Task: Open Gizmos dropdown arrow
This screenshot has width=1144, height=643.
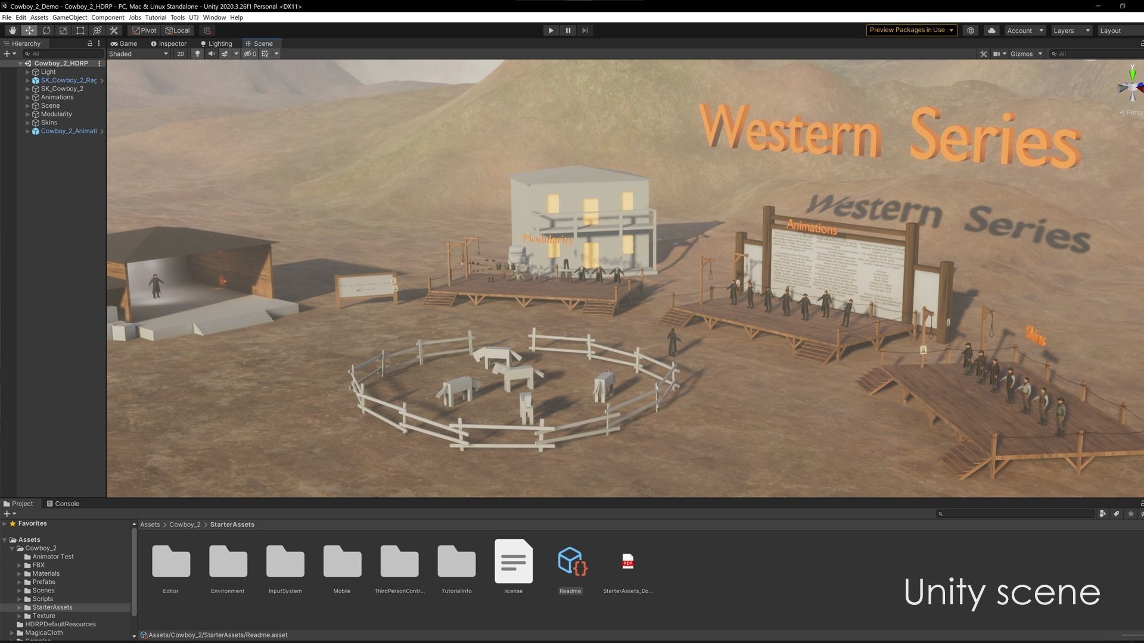Action: coord(1040,54)
